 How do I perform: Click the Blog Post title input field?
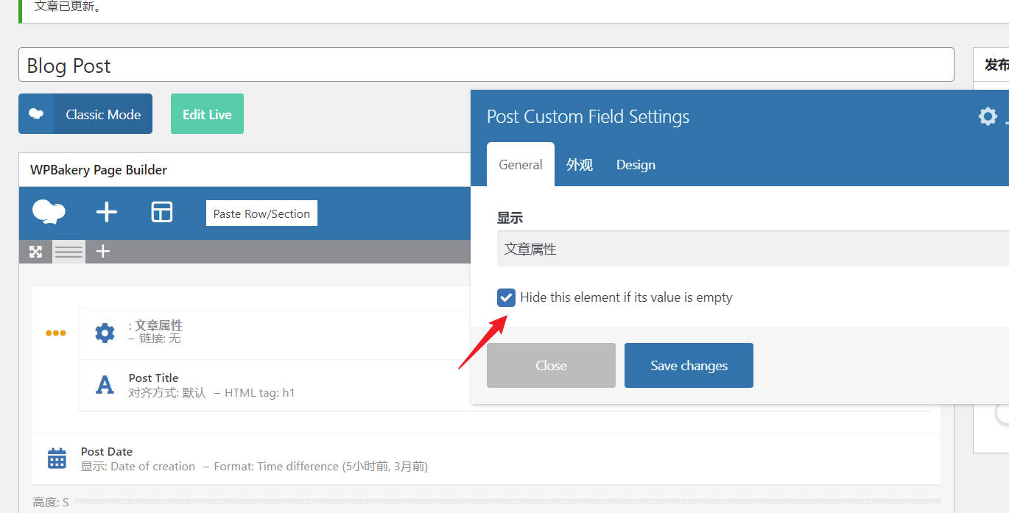pos(486,65)
